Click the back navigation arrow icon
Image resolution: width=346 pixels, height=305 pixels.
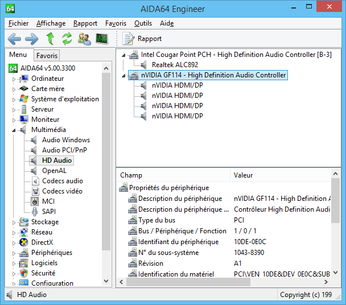(x=14, y=39)
